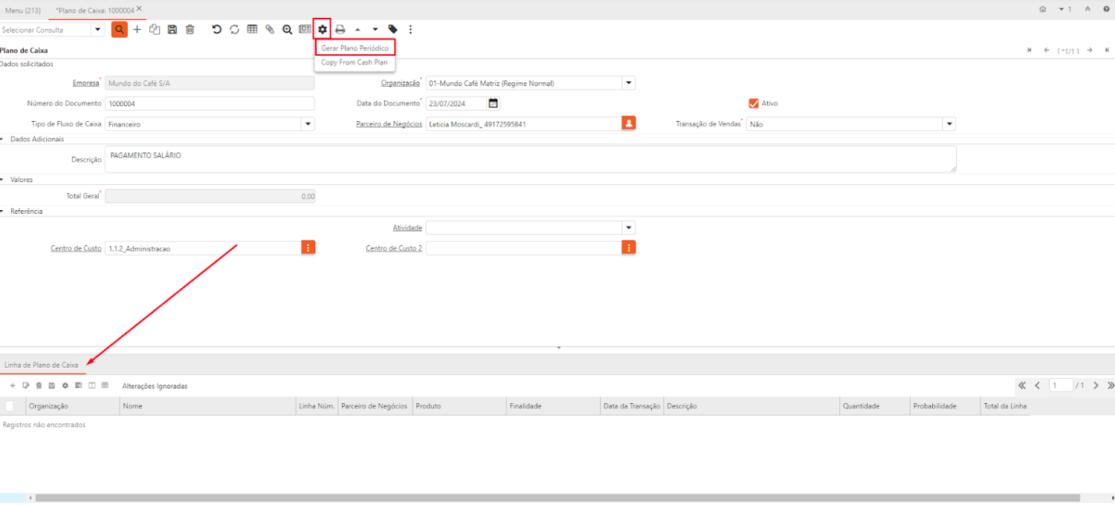Open the Transação de Vendas dropdown
The image size is (1115, 505).
(948, 124)
